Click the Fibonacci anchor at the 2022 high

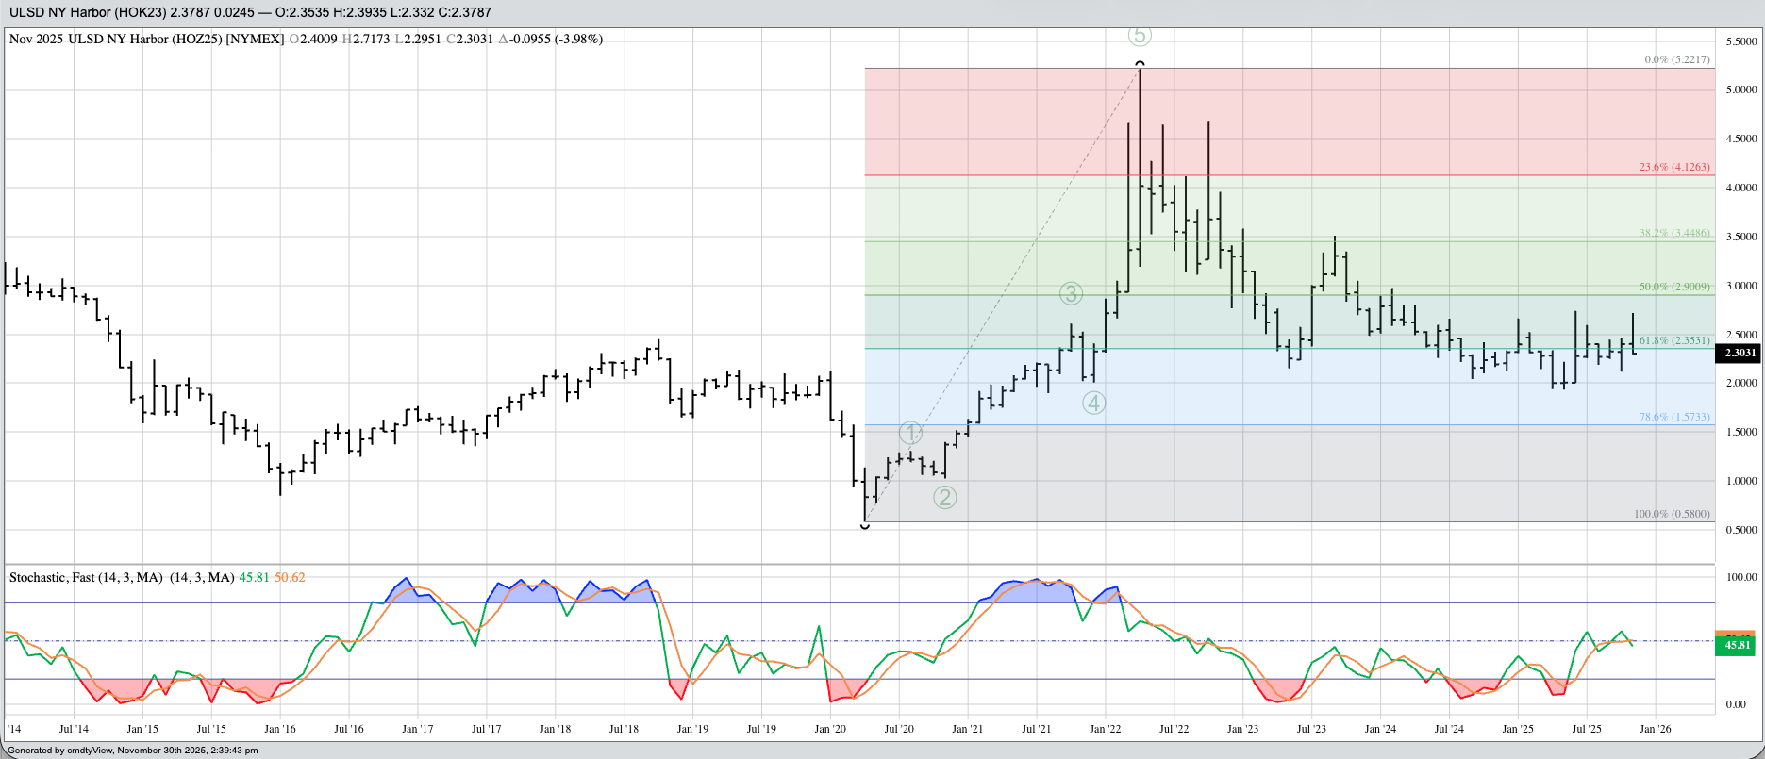[x=1140, y=65]
